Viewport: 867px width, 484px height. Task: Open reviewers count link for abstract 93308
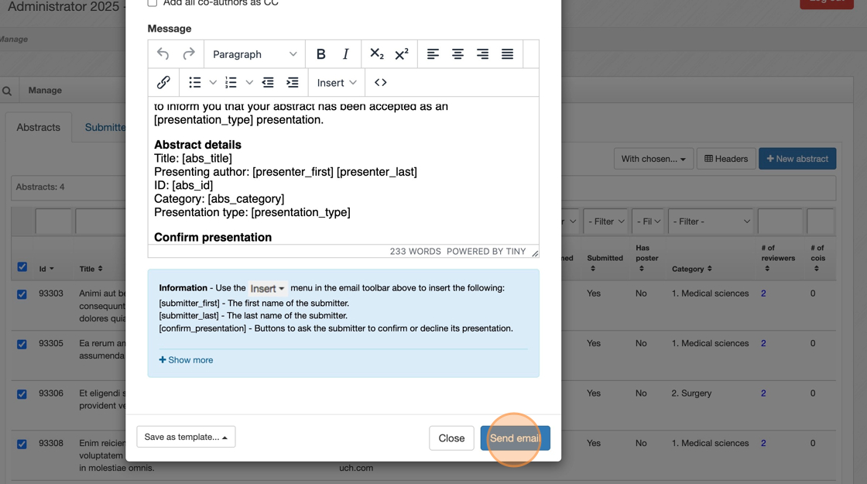(763, 443)
